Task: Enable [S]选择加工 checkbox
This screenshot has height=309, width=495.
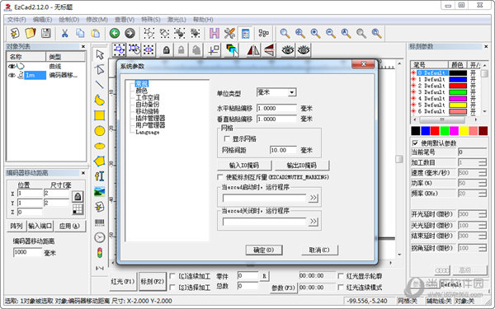Action: [x=172, y=288]
